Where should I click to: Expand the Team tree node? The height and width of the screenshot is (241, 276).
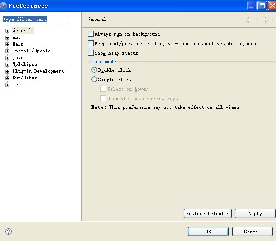tap(7, 85)
